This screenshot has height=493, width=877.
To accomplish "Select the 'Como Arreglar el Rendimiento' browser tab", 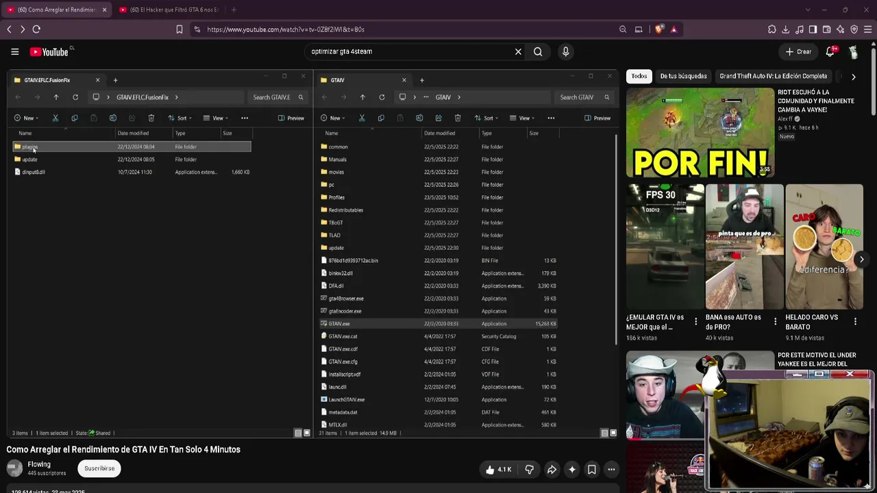I will [58, 10].
